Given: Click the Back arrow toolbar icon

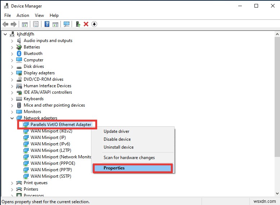Looking at the screenshot, I should point(5,24).
